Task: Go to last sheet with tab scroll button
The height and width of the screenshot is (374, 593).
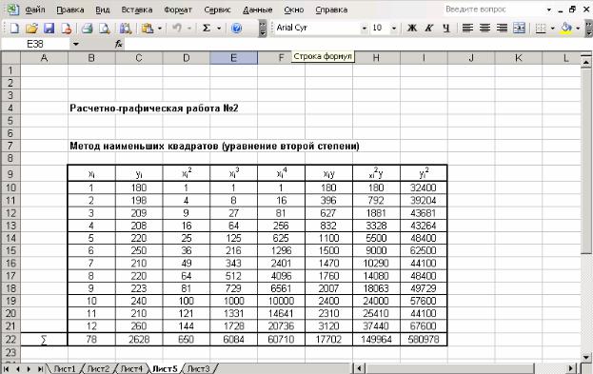Action: (40, 368)
